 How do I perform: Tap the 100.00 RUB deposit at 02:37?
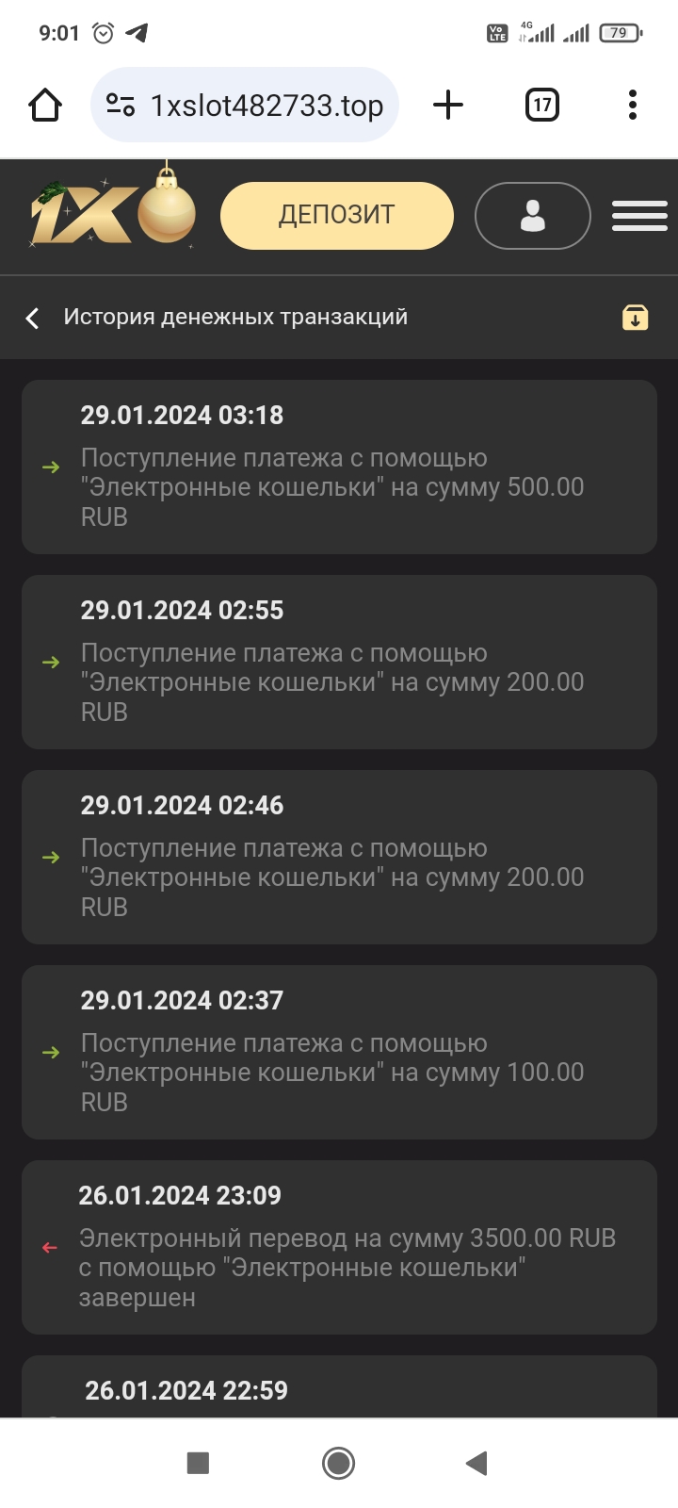click(339, 1052)
